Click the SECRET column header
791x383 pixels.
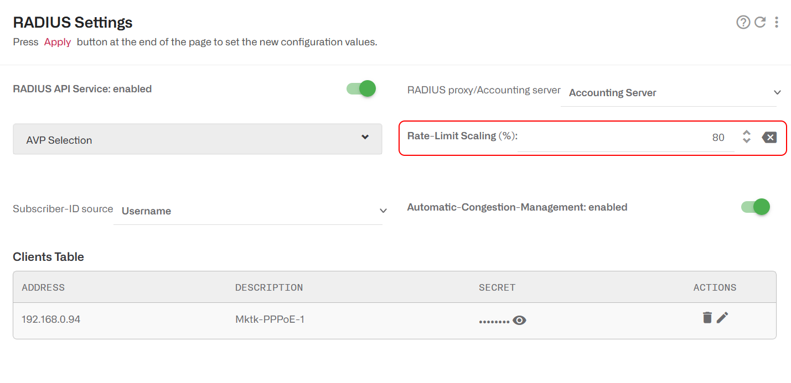coord(497,287)
